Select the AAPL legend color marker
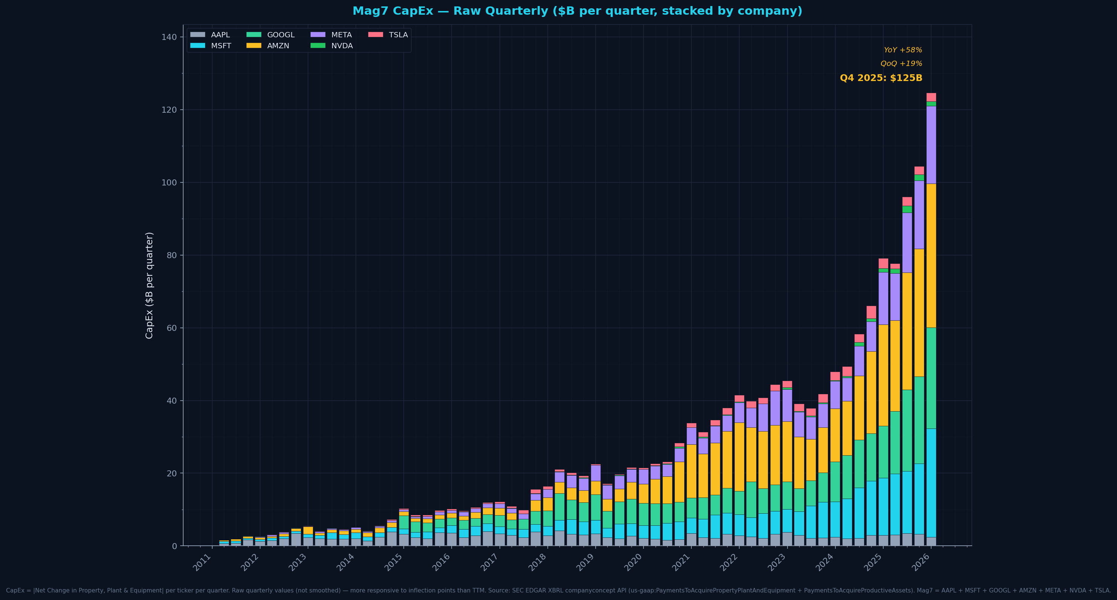Image resolution: width=1117 pixels, height=600 pixels. [198, 35]
